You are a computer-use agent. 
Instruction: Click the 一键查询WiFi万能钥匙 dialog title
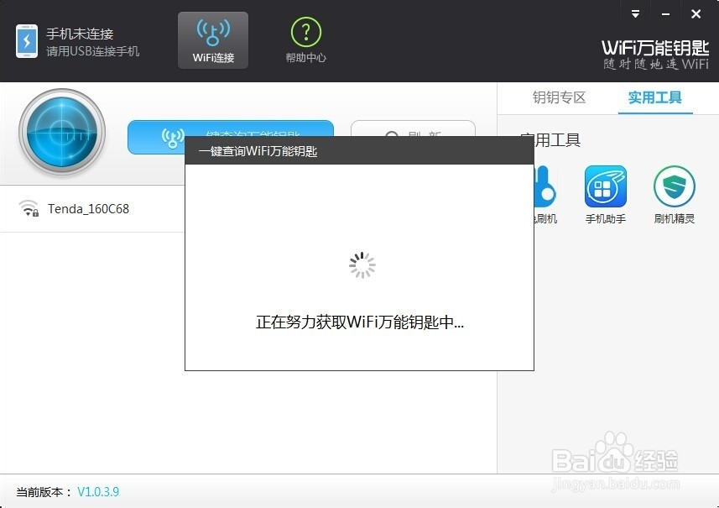tap(258, 151)
